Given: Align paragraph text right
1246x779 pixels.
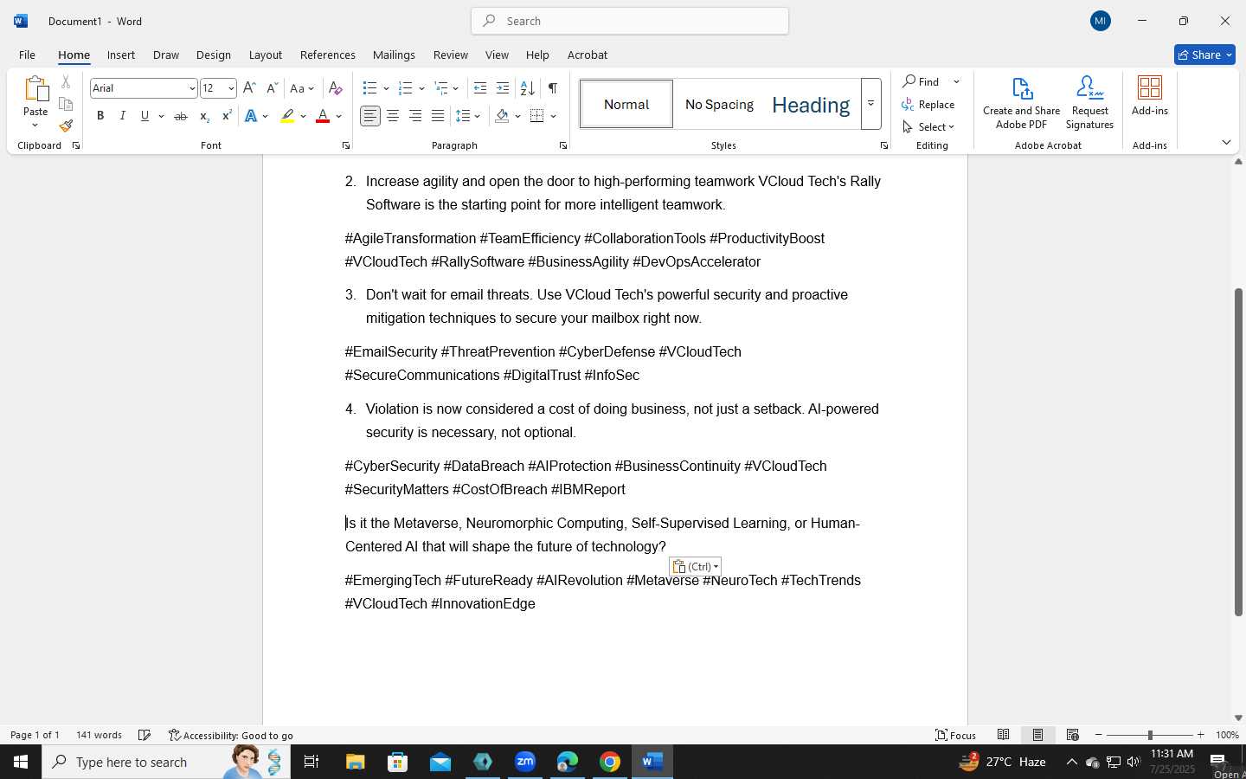Looking at the screenshot, I should pyautogui.click(x=415, y=116).
